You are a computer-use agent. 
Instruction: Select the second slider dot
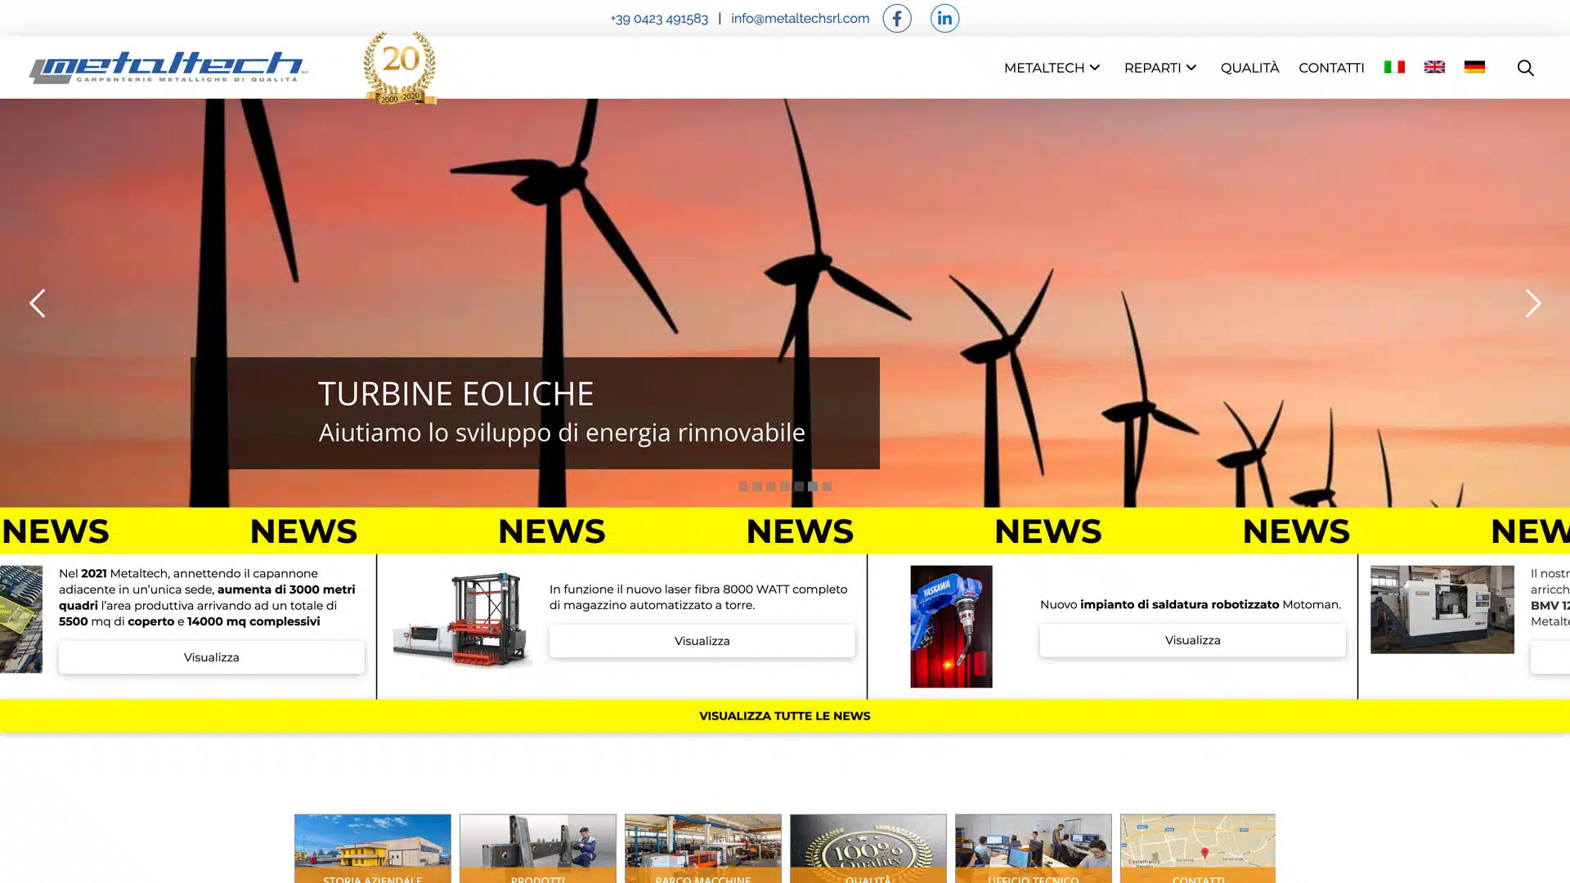[x=756, y=486]
